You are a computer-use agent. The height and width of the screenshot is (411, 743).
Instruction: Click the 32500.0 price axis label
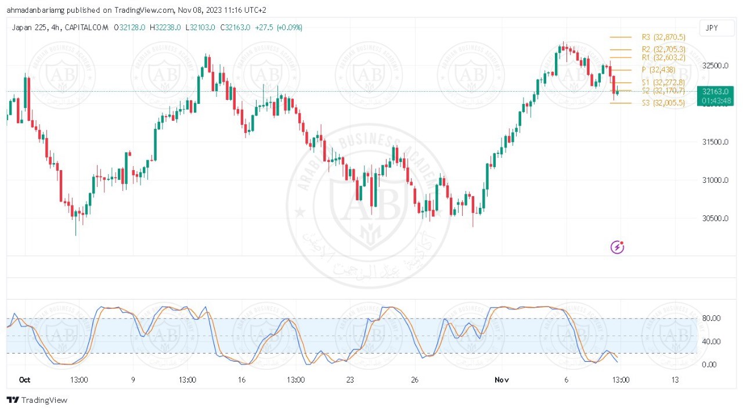tap(715, 66)
